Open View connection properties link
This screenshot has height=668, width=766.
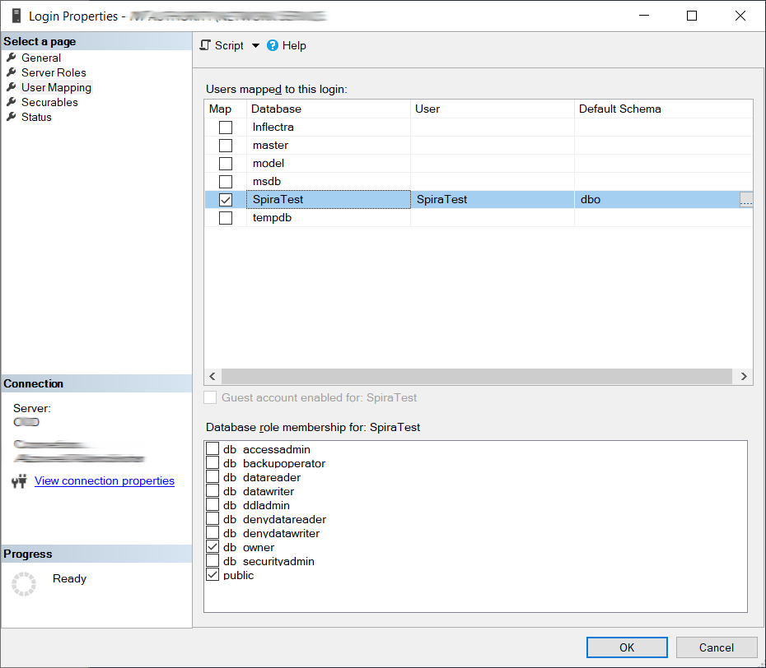(x=105, y=480)
